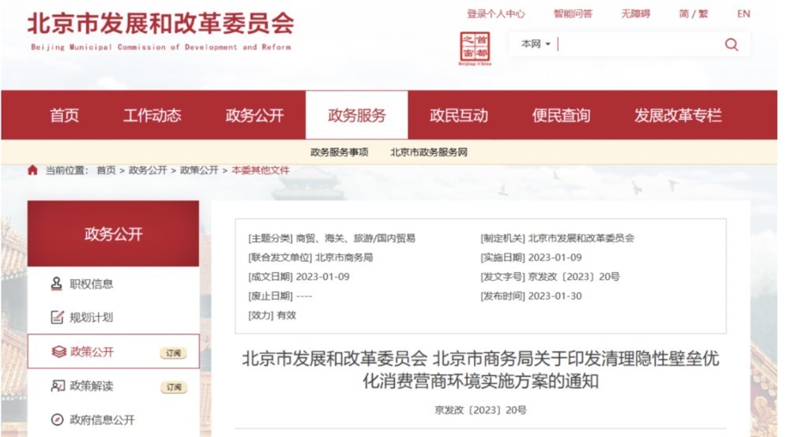The height and width of the screenshot is (437, 790).
Task: Click 登录个人中心 link
Action: click(496, 14)
